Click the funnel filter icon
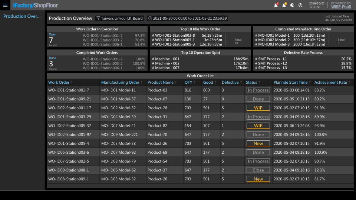This screenshot has height=200, width=356. (98, 18)
